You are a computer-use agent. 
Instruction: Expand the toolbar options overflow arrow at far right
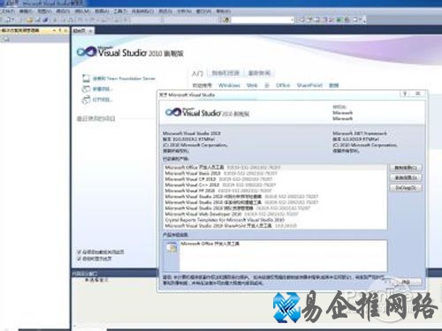pos(365,20)
